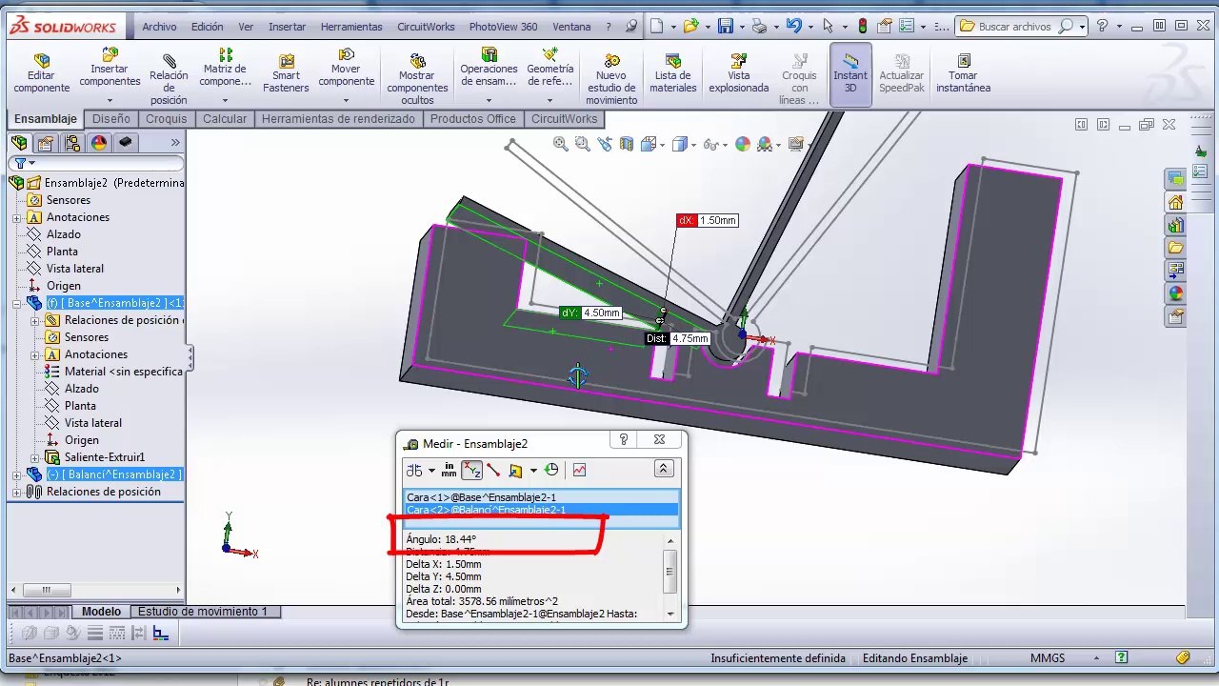1219x686 pixels.
Task: Select the Modelo bottom tab
Action: pyautogui.click(x=101, y=612)
